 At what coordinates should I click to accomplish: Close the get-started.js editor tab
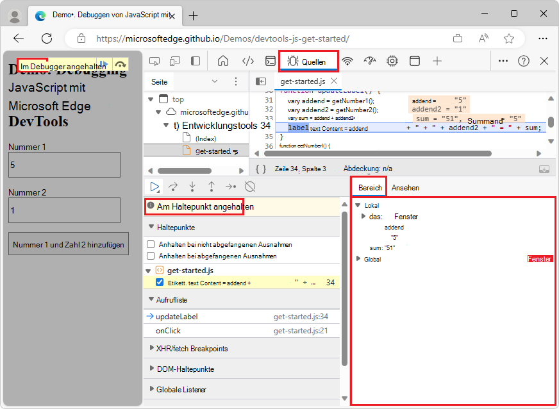(x=334, y=81)
